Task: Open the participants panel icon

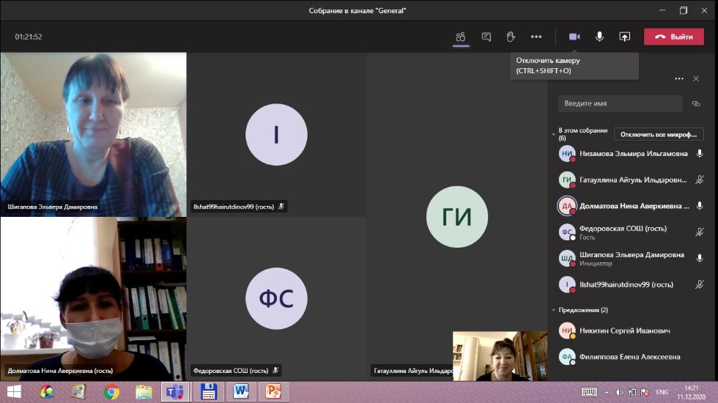Action: (x=460, y=37)
